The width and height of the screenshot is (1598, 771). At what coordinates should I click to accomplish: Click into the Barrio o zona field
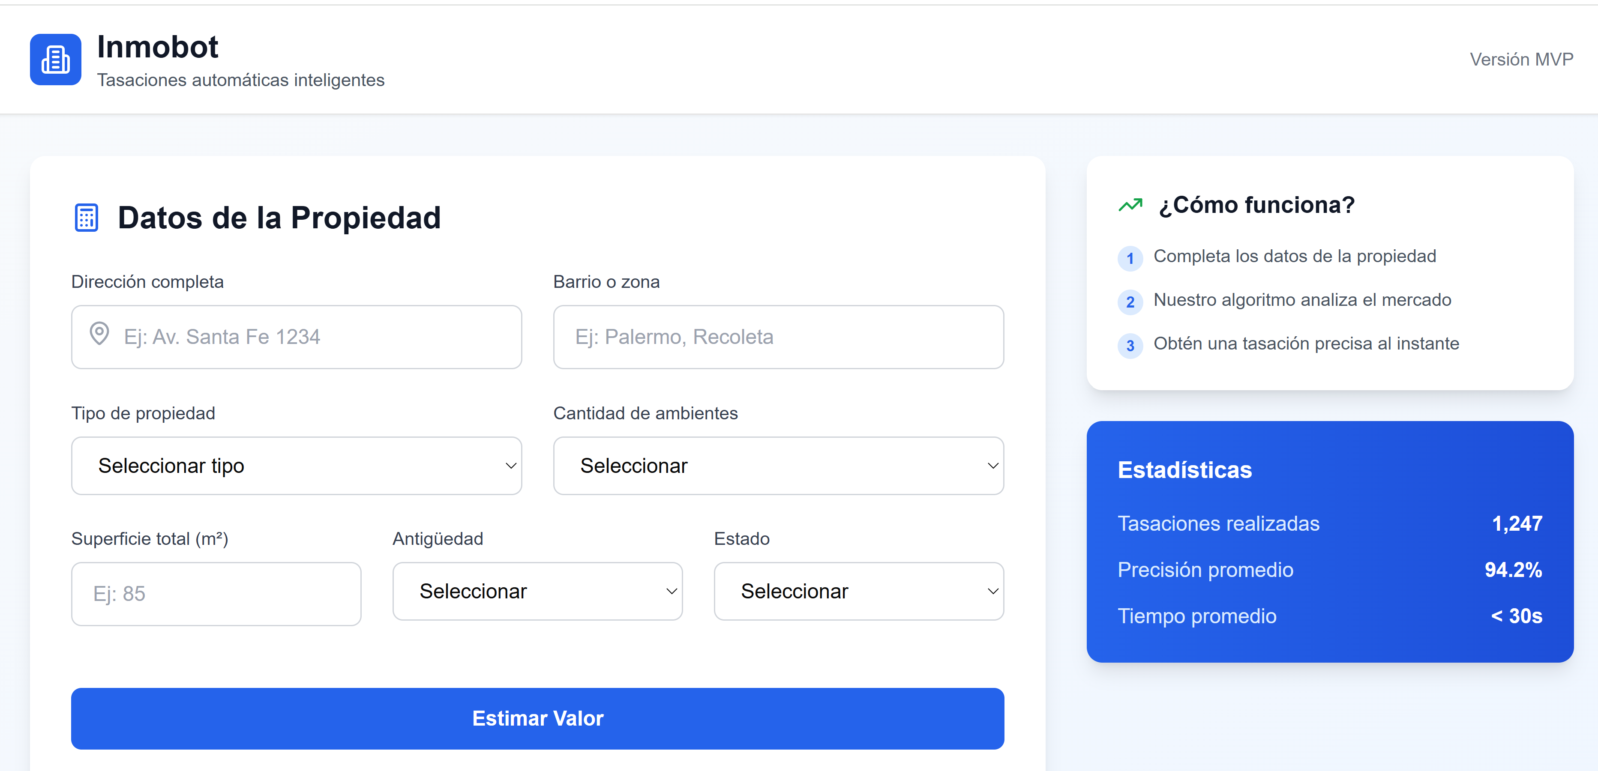(778, 337)
